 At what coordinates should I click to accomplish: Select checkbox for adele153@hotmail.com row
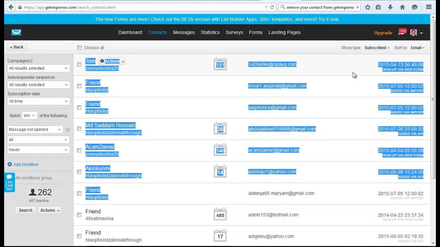[x=79, y=215]
